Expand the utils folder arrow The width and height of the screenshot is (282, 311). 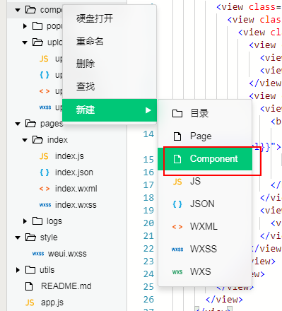tap(18, 270)
